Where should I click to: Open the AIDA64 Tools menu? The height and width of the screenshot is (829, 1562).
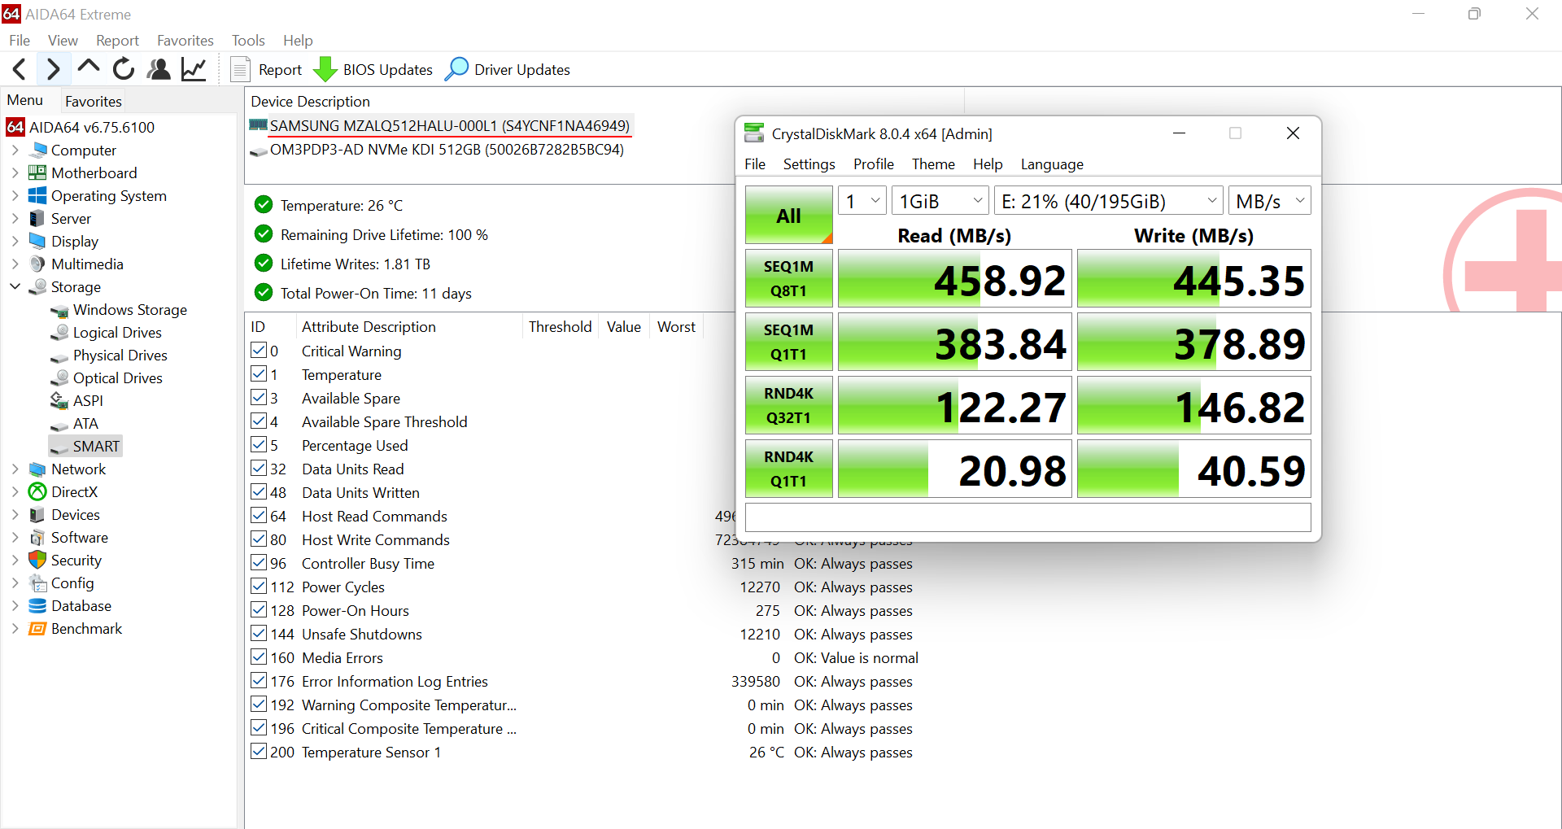[248, 40]
